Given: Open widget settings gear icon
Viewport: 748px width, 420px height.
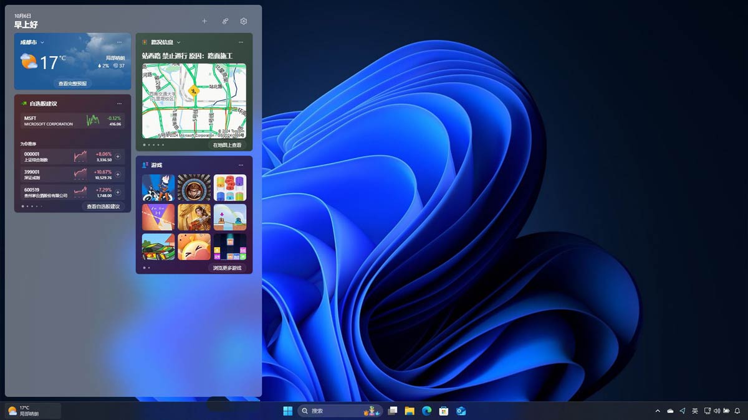Looking at the screenshot, I should 244,21.
